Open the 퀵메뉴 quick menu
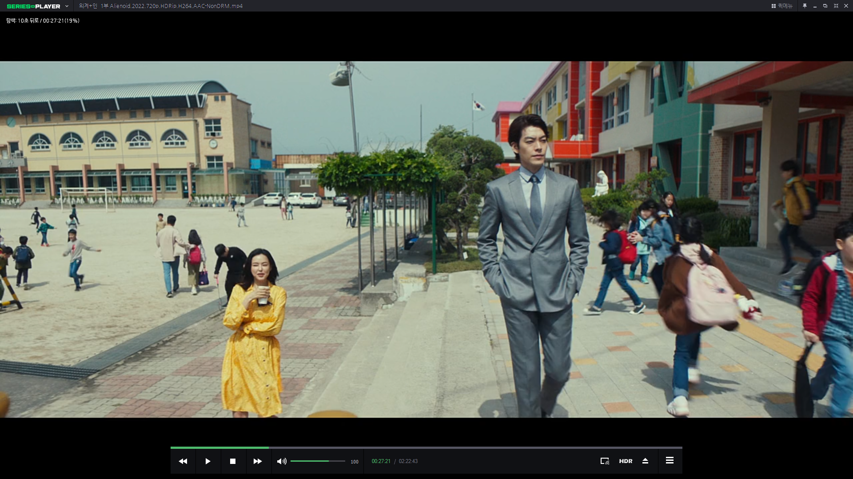This screenshot has height=479, width=853. click(x=782, y=6)
